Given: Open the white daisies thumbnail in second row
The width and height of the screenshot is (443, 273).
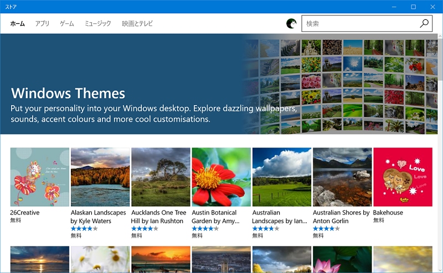Looking at the screenshot, I should 100,259.
